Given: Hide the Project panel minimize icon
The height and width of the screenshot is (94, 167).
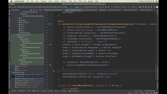Looking at the screenshot, I should [x=43, y=10].
